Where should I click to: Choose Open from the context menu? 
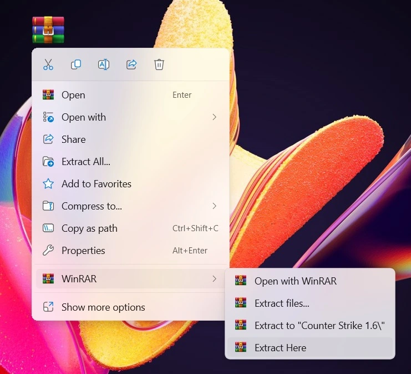[x=73, y=95]
